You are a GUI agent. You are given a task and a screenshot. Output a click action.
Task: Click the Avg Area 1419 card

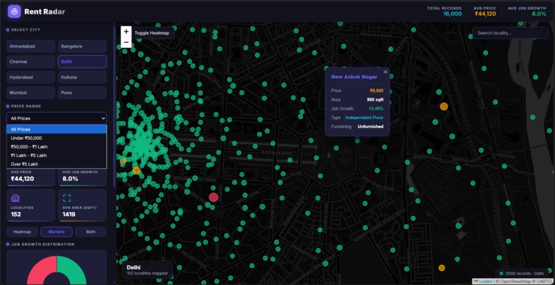(82, 205)
